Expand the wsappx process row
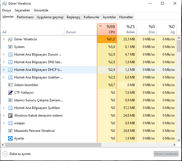 4,123
